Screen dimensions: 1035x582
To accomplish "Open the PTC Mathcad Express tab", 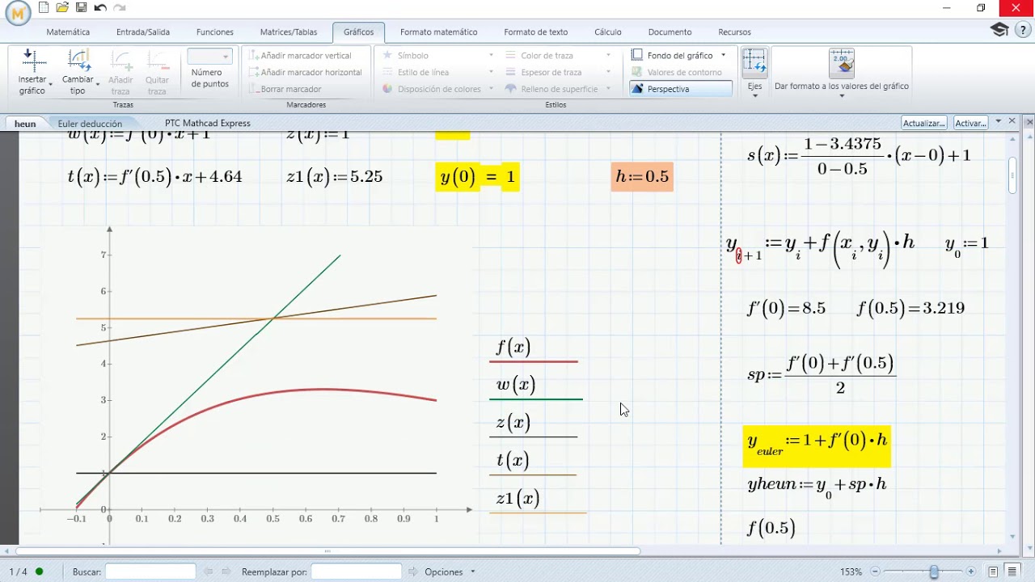I will point(208,123).
